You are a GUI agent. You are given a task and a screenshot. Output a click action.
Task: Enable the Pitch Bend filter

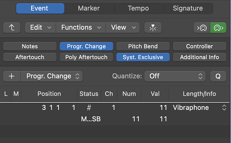click(x=143, y=46)
